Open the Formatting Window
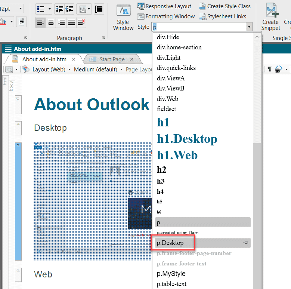 coord(166,16)
